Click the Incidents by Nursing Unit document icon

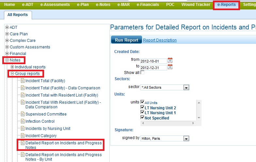[23, 128]
